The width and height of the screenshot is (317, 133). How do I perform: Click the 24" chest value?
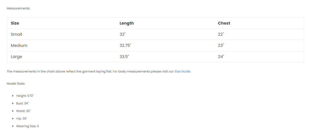coord(221,56)
